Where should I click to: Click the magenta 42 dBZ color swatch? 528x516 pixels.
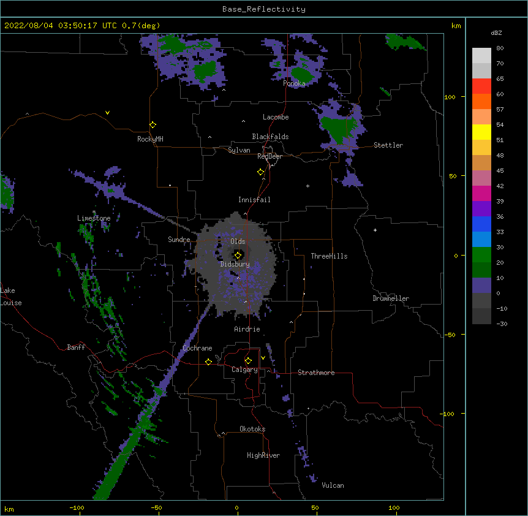[481, 193]
